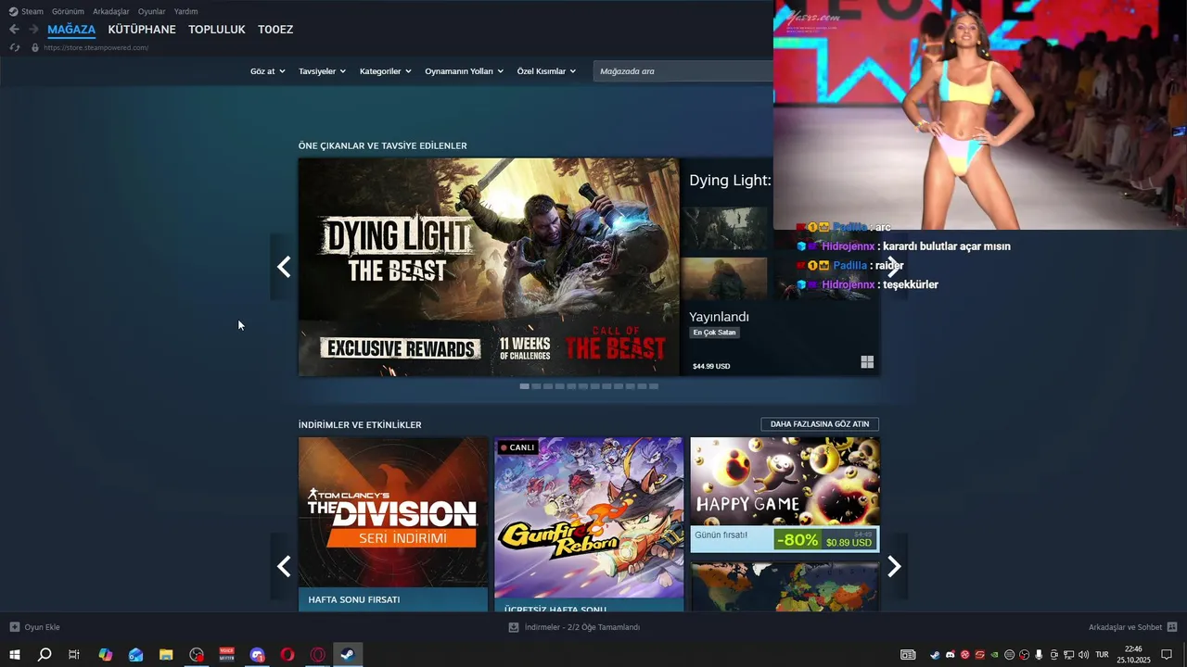
Task: Click the $44.99 USD price text
Action: 711,366
